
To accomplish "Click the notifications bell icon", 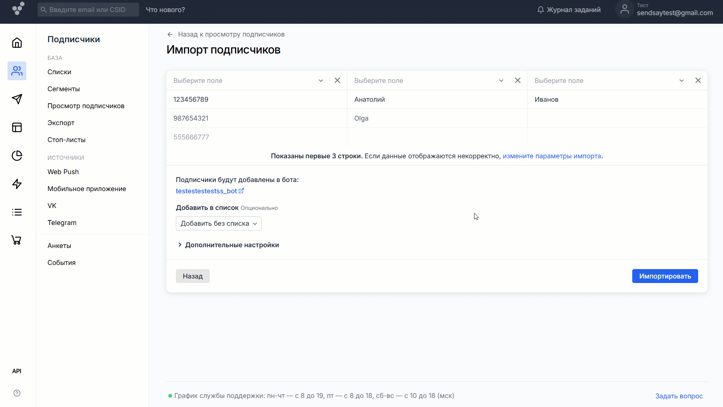I will [x=541, y=9].
